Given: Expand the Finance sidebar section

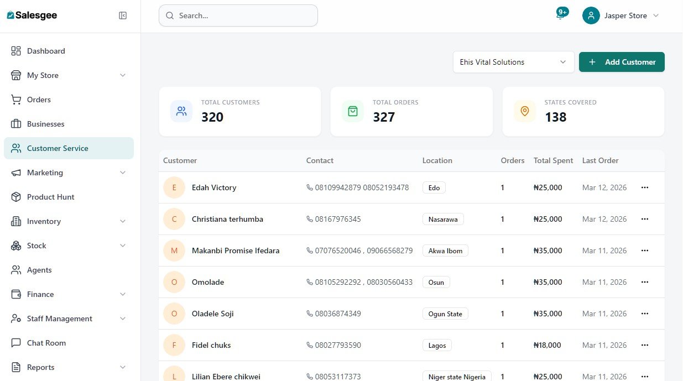Looking at the screenshot, I should click(x=123, y=294).
